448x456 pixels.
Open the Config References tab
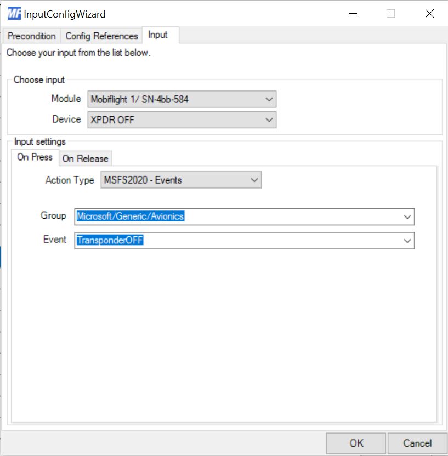coord(101,36)
